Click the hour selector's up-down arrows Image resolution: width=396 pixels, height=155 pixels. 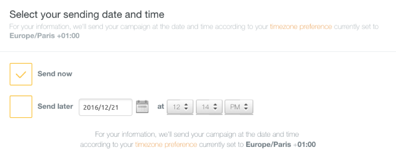(x=186, y=107)
